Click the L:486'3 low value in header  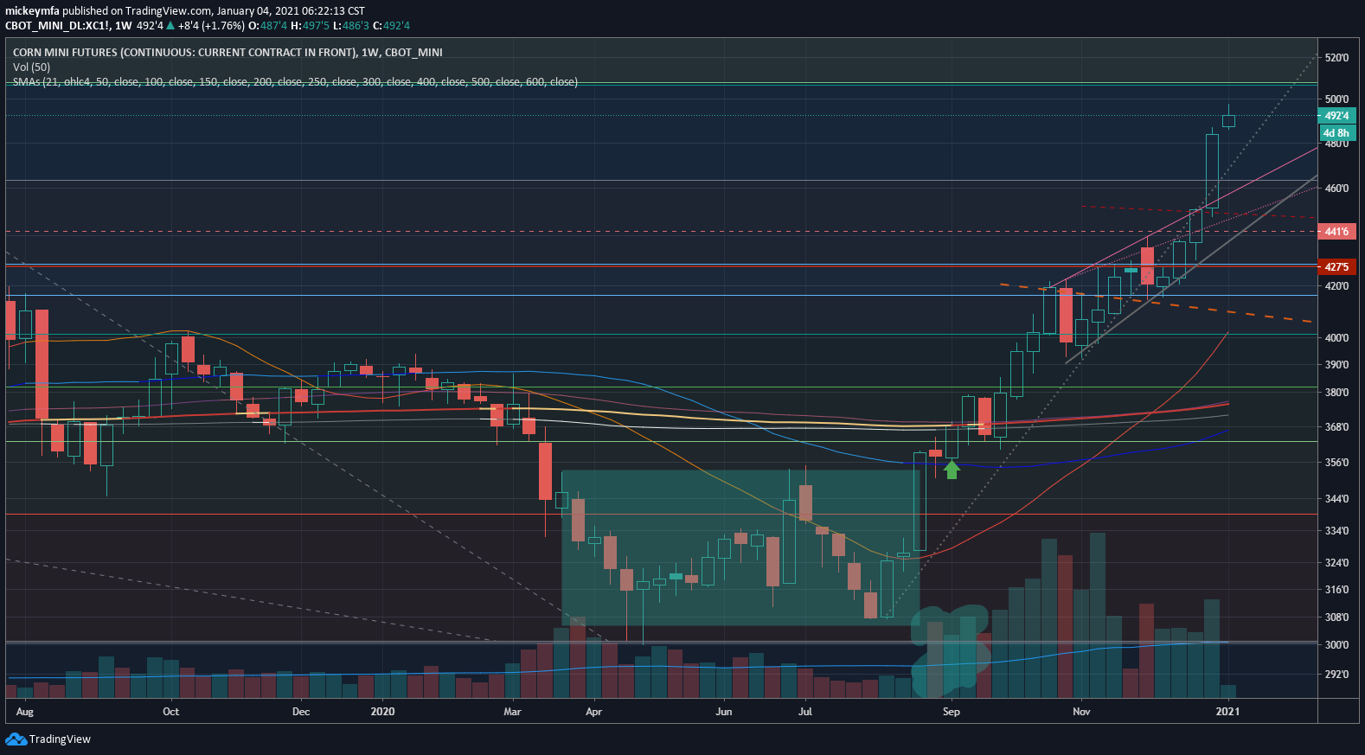tap(351, 26)
